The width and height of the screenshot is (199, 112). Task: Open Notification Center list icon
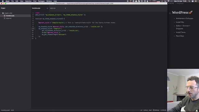point(196,1)
